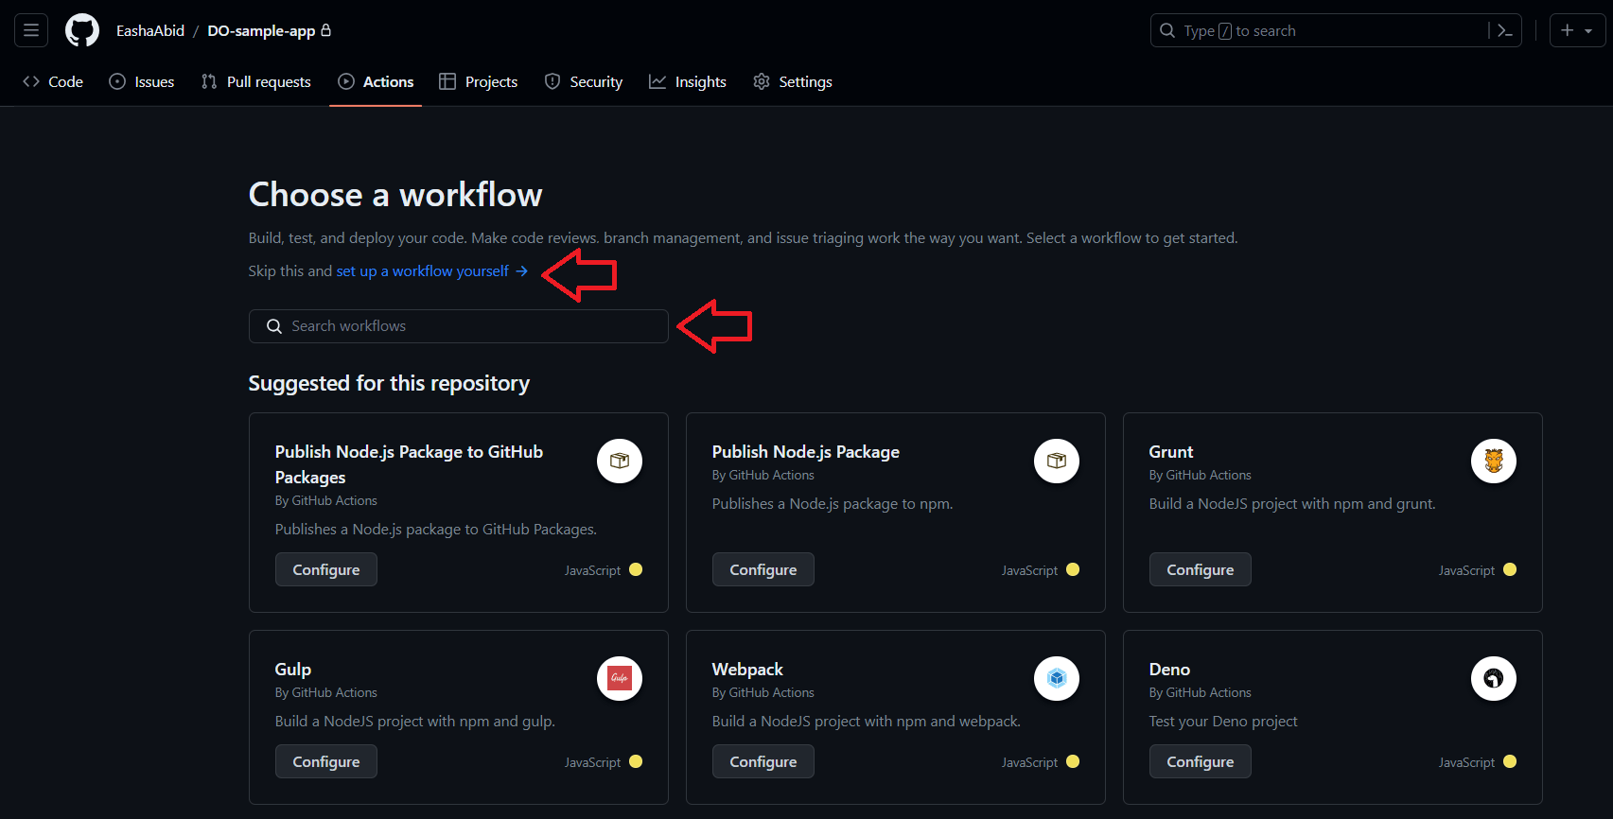
Task: Open the repository Settings tab
Action: pos(793,81)
